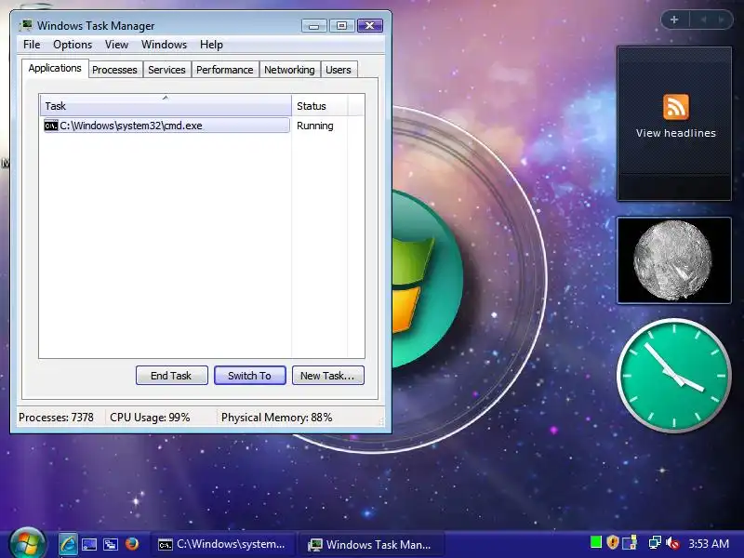This screenshot has width=744, height=558.
Task: Launch Firefox from the quick launch
Action: click(132, 544)
